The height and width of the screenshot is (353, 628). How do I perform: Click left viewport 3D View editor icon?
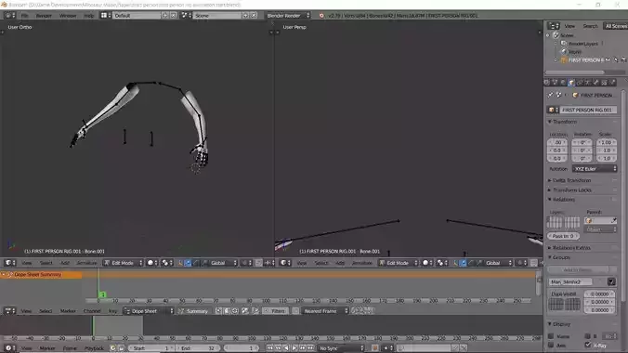(9, 263)
